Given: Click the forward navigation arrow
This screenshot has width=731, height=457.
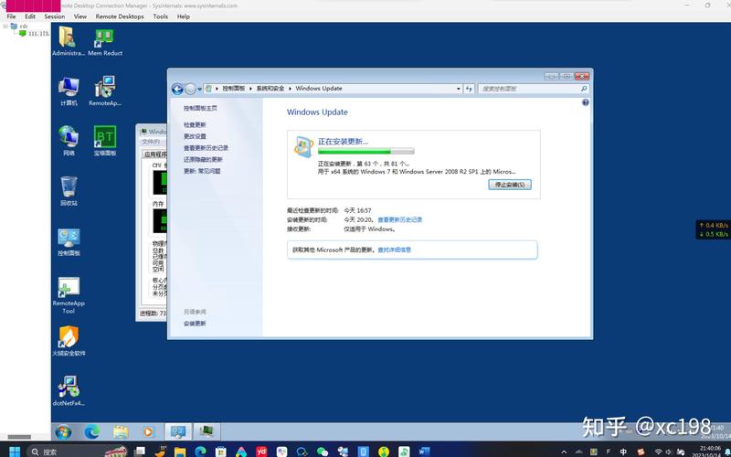Looking at the screenshot, I should pos(190,89).
